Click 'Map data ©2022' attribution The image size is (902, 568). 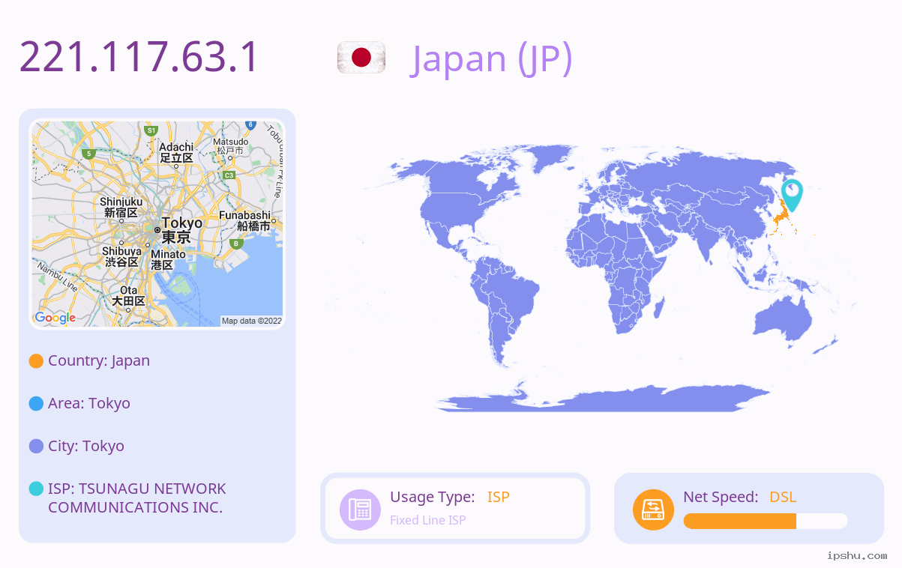pyautogui.click(x=252, y=321)
